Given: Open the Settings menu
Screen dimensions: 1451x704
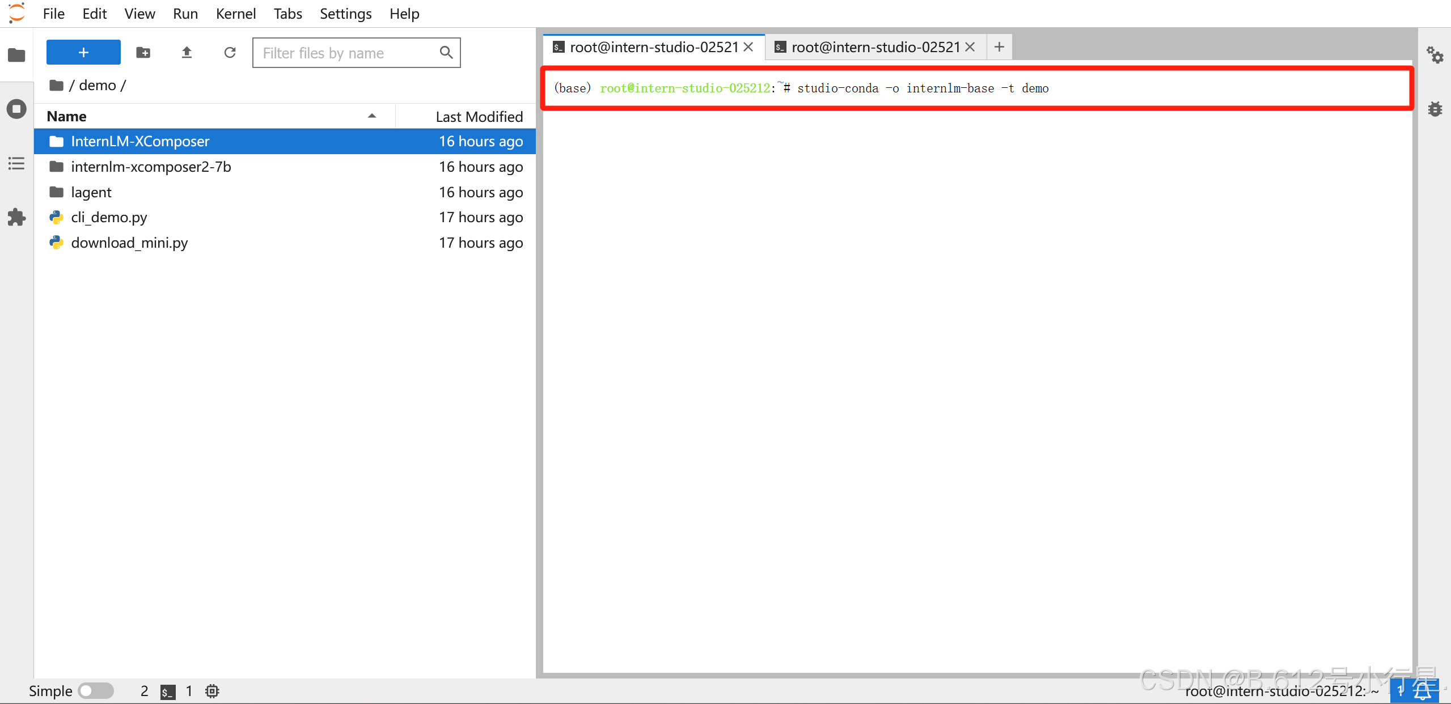Looking at the screenshot, I should [x=345, y=14].
